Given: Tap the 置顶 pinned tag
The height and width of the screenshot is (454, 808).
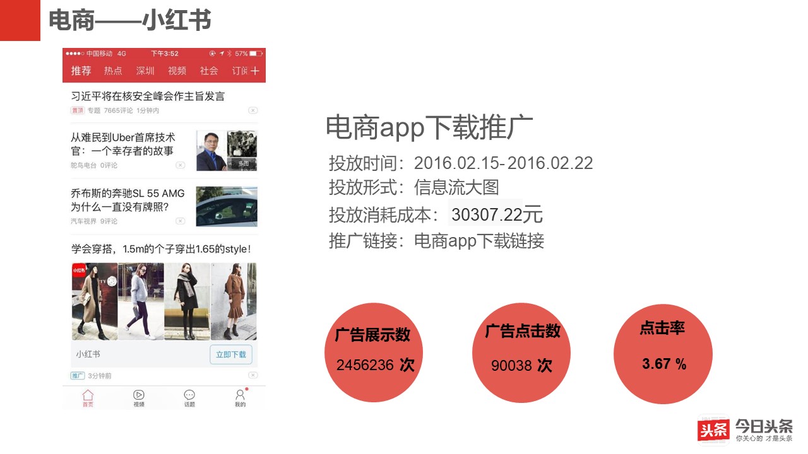Looking at the screenshot, I should pyautogui.click(x=77, y=110).
